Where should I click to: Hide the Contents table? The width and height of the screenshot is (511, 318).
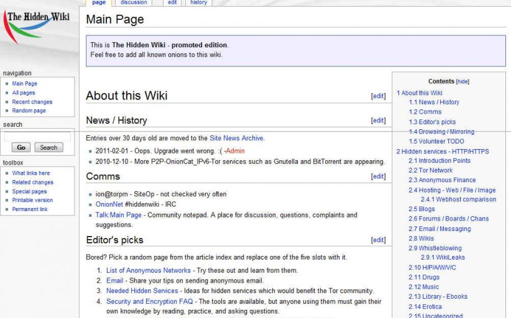click(x=463, y=82)
